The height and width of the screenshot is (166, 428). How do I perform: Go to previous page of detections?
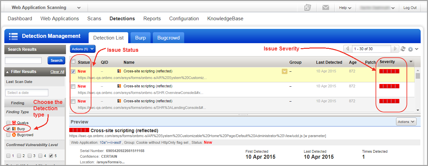(348, 49)
